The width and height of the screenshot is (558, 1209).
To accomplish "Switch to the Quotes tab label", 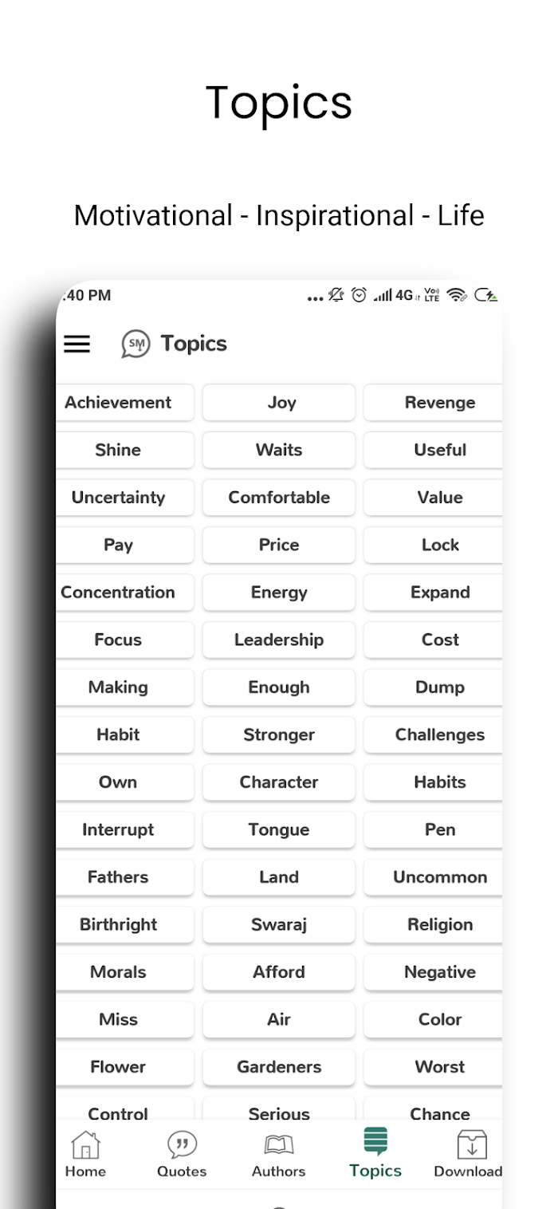I will 182,1172.
